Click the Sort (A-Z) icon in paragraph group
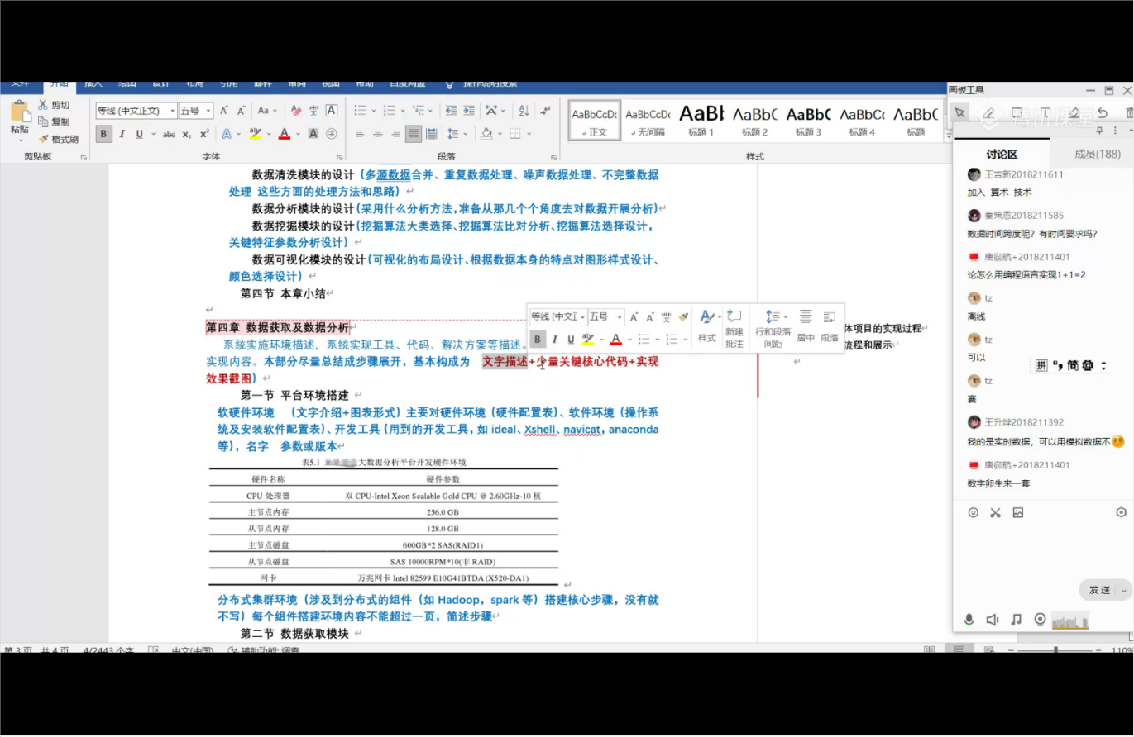This screenshot has width=1134, height=737. [524, 111]
